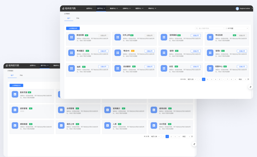Expand the 帮助中心 dropdown menu

pyautogui.click(x=152, y=8)
